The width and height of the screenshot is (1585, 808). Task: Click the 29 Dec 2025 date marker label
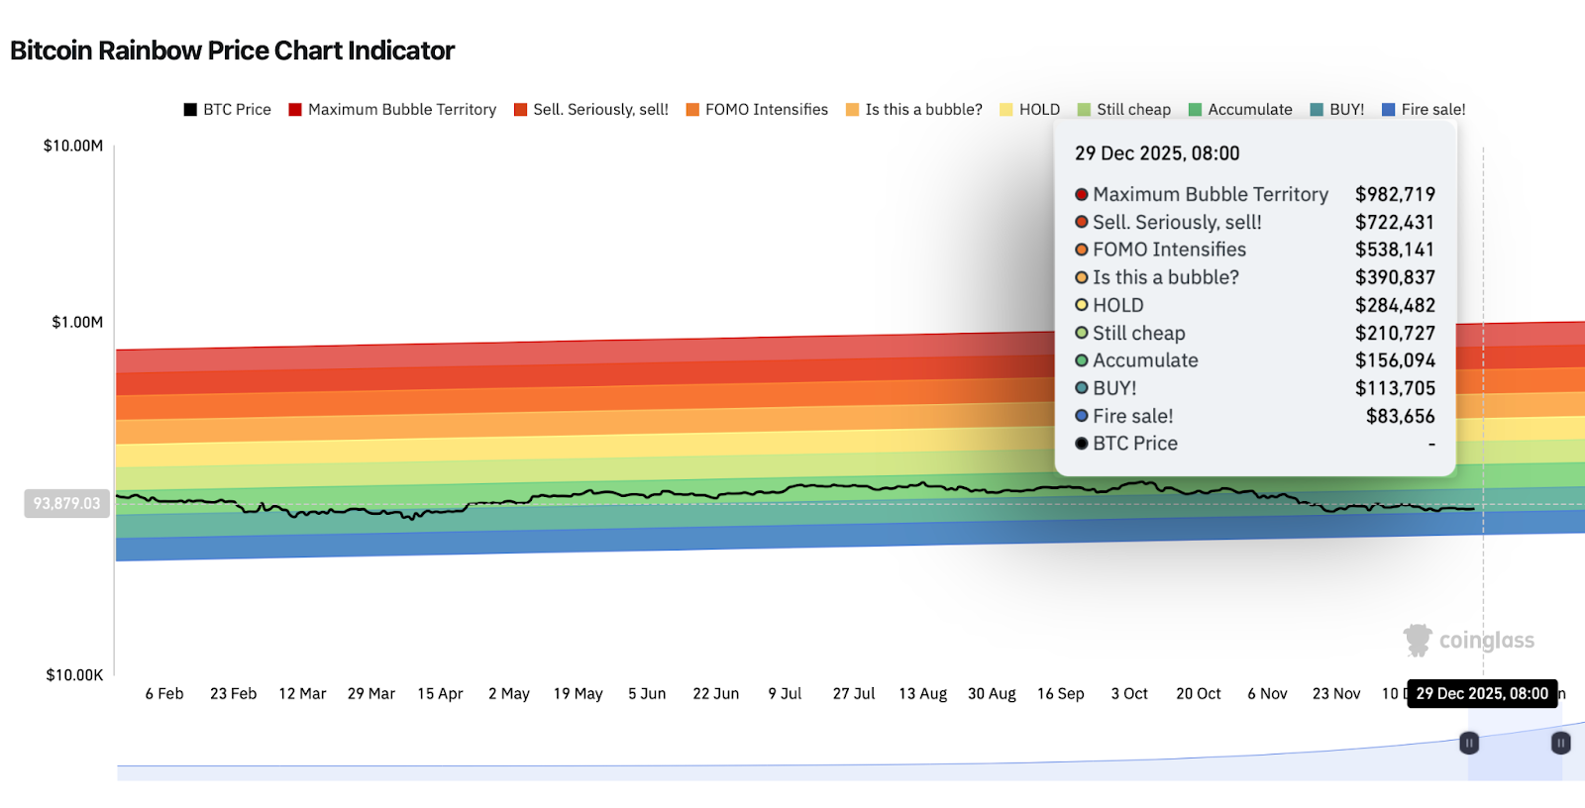pyautogui.click(x=1481, y=694)
